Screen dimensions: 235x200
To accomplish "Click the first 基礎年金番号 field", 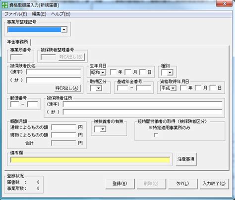I will point(122,88).
